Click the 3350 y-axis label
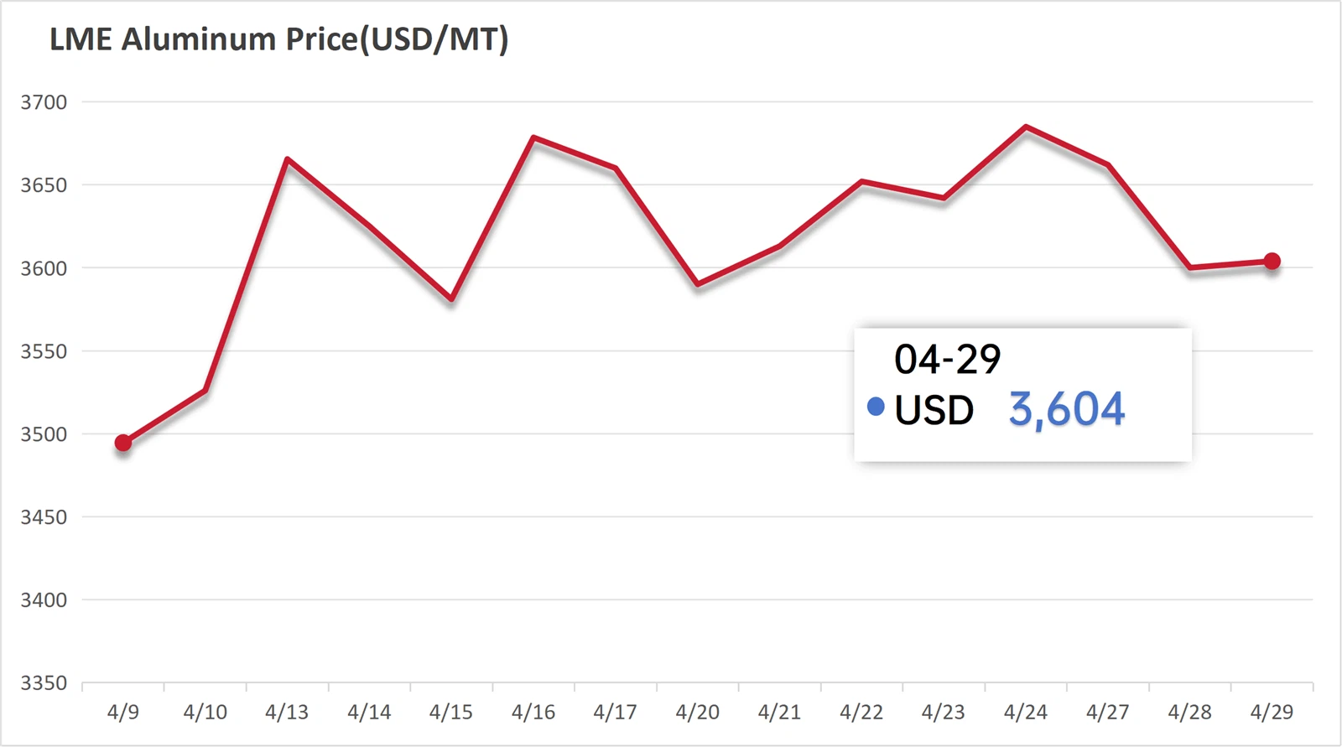 tap(44, 683)
